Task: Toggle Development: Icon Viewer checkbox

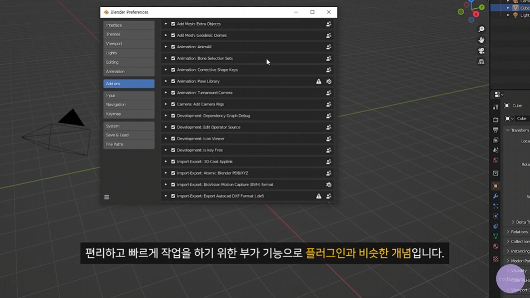Action: click(x=173, y=139)
